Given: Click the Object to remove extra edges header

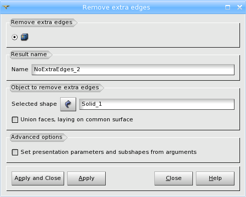Looking at the screenshot, I should click(55, 88).
